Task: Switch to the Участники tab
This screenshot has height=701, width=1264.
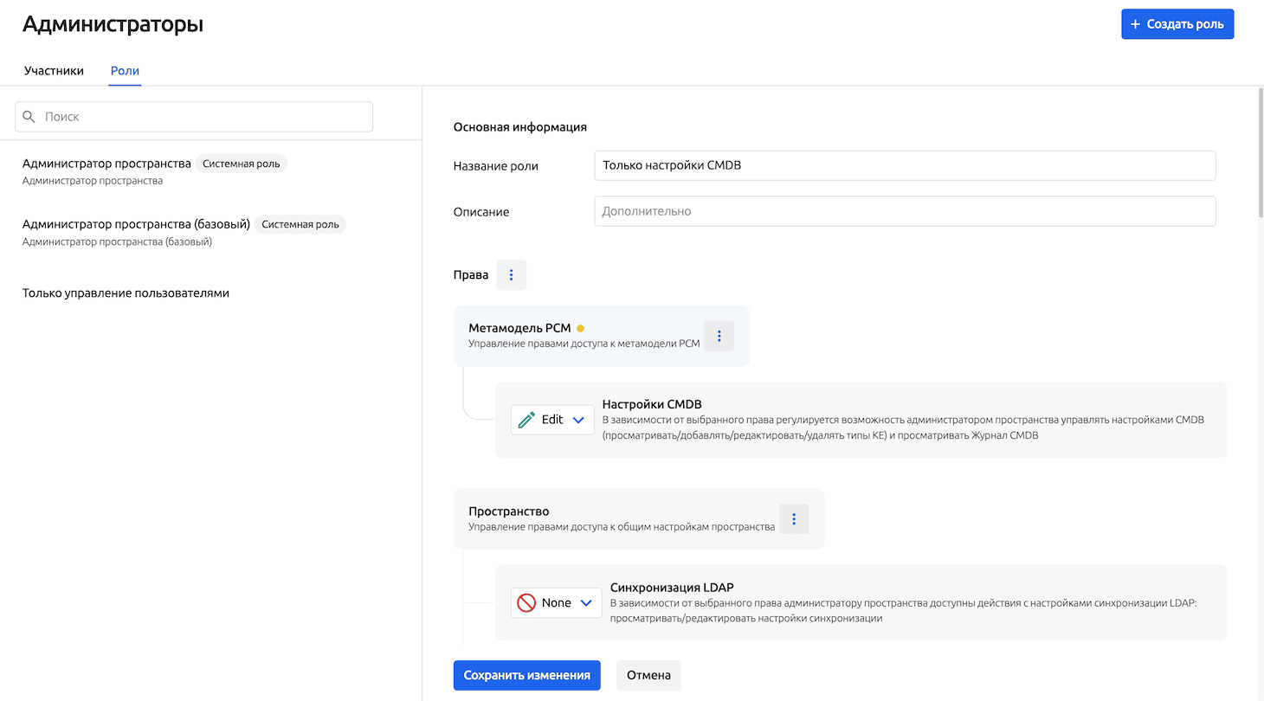Action: click(x=54, y=71)
